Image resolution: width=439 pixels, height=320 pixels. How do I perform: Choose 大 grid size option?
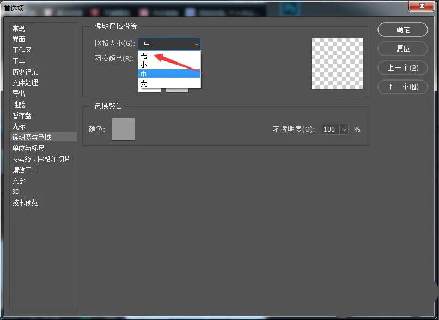click(x=169, y=83)
